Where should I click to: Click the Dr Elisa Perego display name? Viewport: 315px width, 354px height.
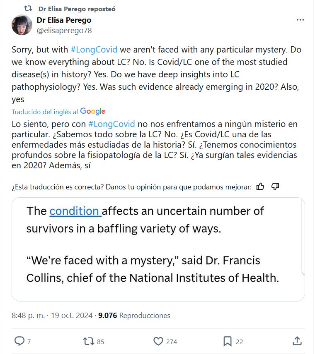tap(64, 20)
